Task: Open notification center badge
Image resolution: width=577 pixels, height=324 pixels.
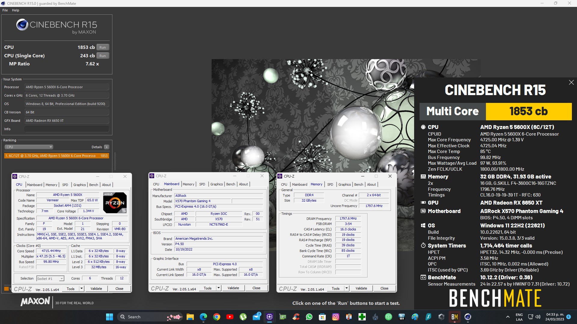Action: (569, 317)
